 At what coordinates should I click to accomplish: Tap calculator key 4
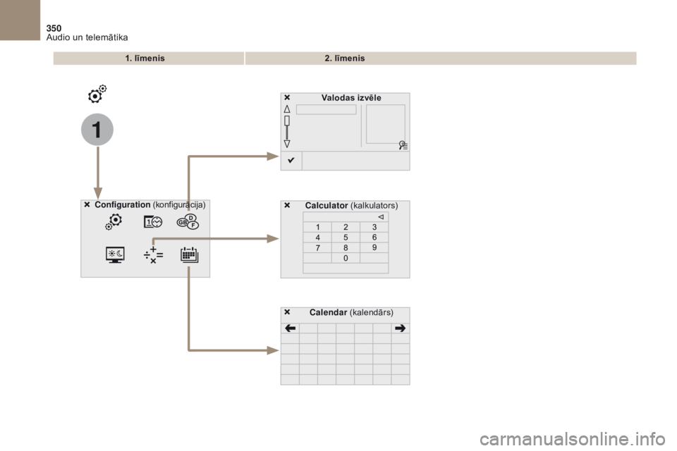click(317, 237)
